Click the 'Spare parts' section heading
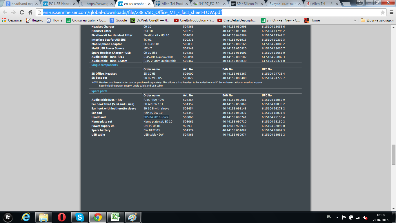The height and width of the screenshot is (223, 396). pyautogui.click(x=99, y=91)
